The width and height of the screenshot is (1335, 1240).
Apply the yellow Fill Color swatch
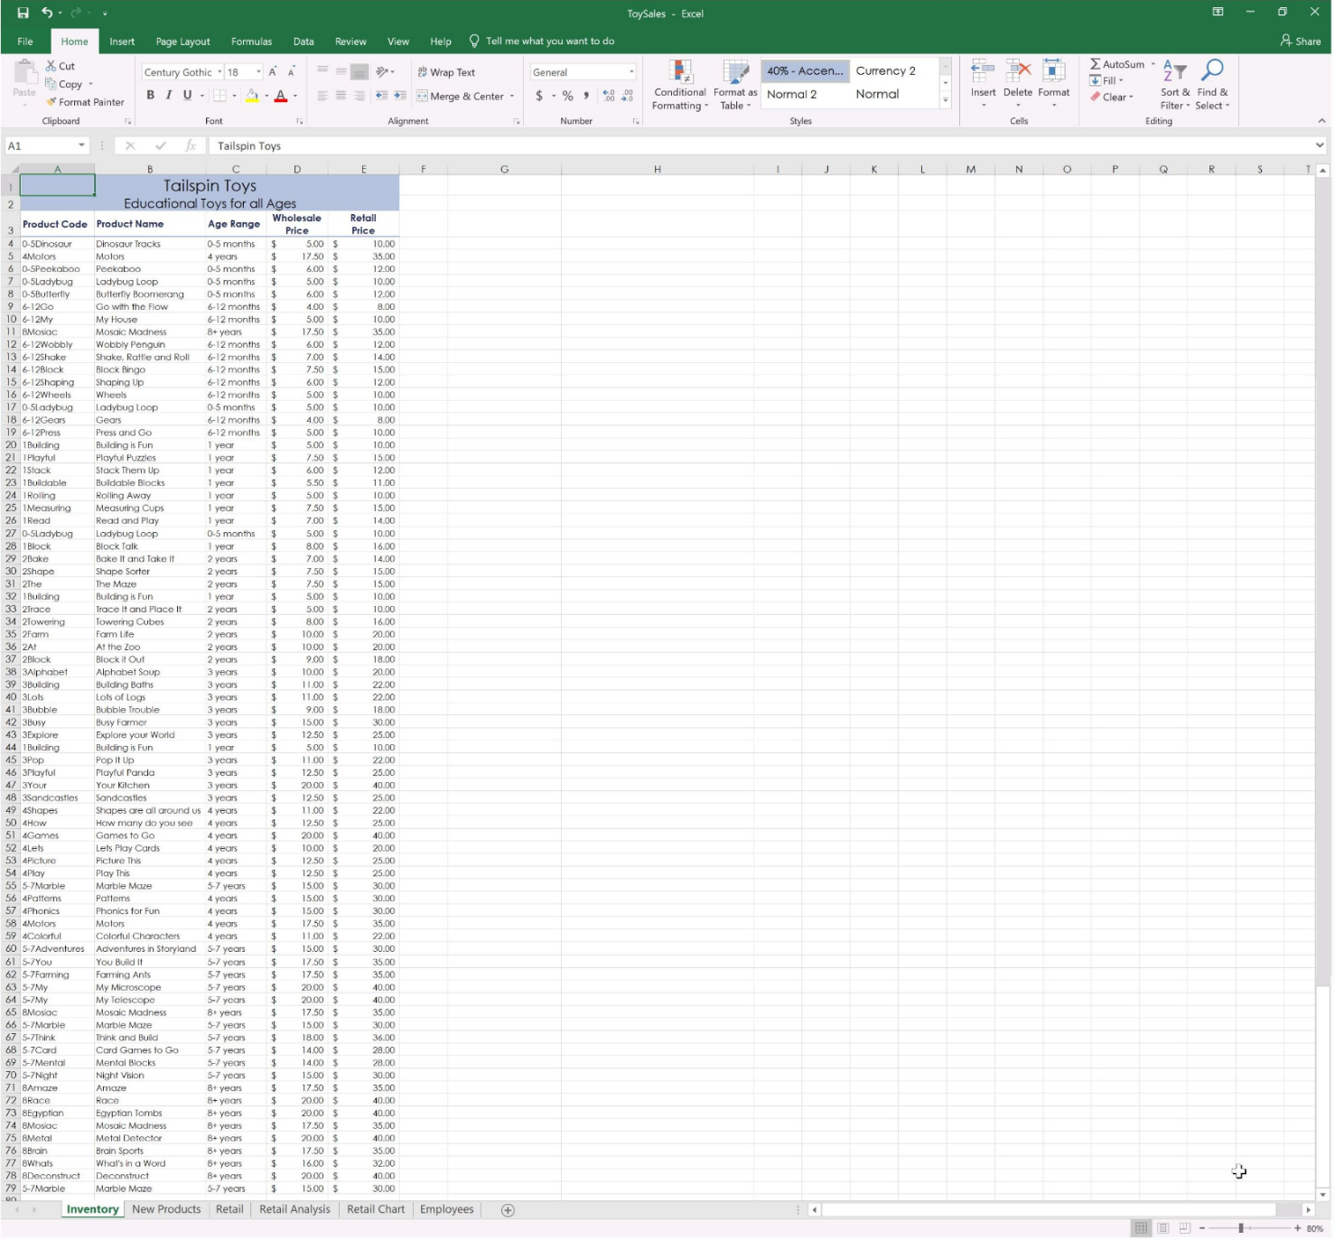(x=252, y=96)
